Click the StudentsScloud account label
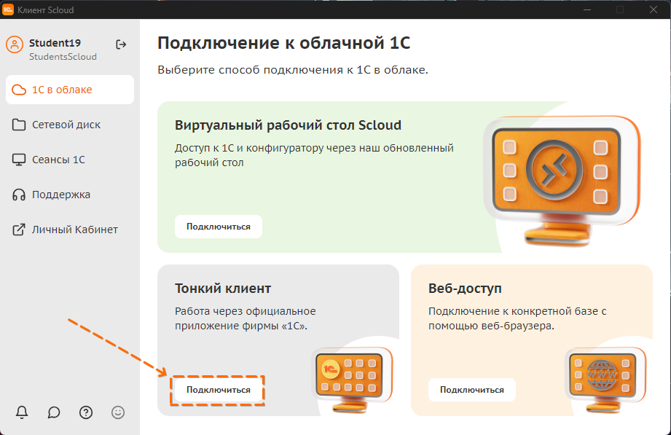Screen dimensions: 671x435 click(63, 57)
